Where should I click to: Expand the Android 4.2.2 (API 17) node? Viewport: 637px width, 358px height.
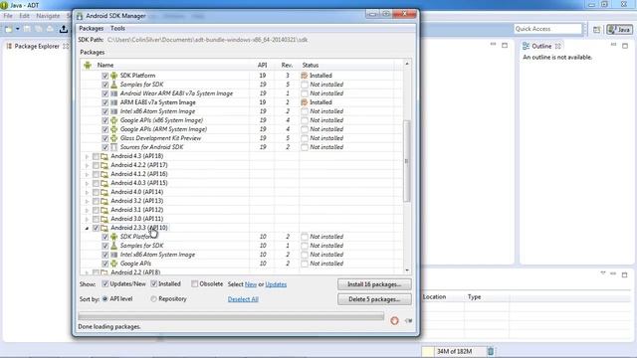pos(87,165)
